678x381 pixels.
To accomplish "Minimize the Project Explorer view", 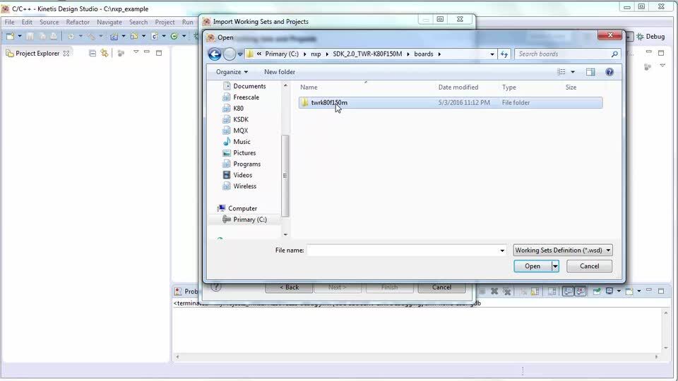I will [x=147, y=52].
